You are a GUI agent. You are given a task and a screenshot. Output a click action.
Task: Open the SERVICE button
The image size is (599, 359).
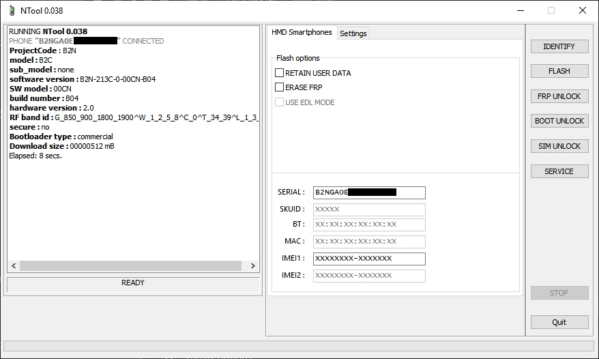coord(559,171)
